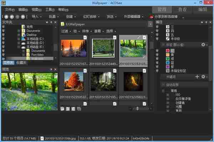Open the 创建 dropdown
Image resolution: width=214 pixels, height=142 pixels.
71,17
